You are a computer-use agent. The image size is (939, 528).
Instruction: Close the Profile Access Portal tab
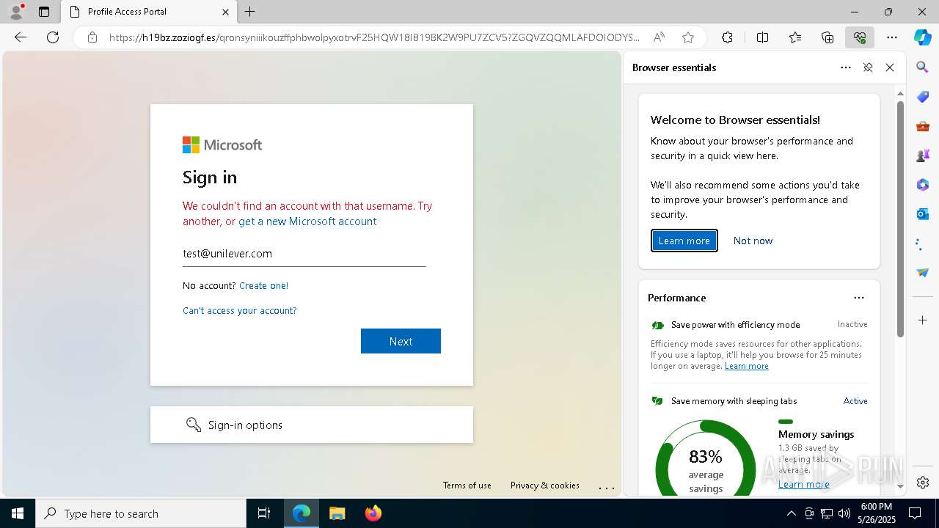click(225, 12)
